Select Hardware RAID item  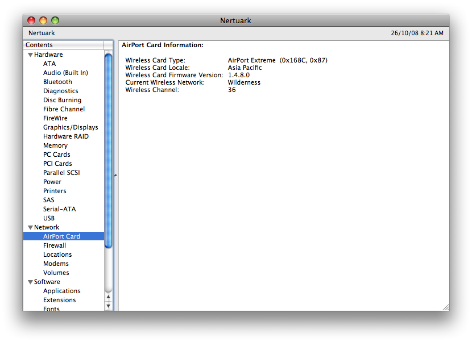click(66, 136)
